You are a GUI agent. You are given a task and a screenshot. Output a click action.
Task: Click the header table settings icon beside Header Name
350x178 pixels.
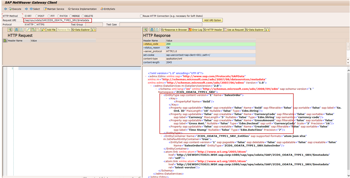(5, 41)
